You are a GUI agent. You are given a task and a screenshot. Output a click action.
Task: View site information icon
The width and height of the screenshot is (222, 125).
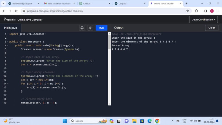(x=24, y=11)
